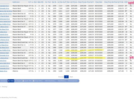Click the Export button in toolbar
Screen dimensions: 134x101
(18, 81)
